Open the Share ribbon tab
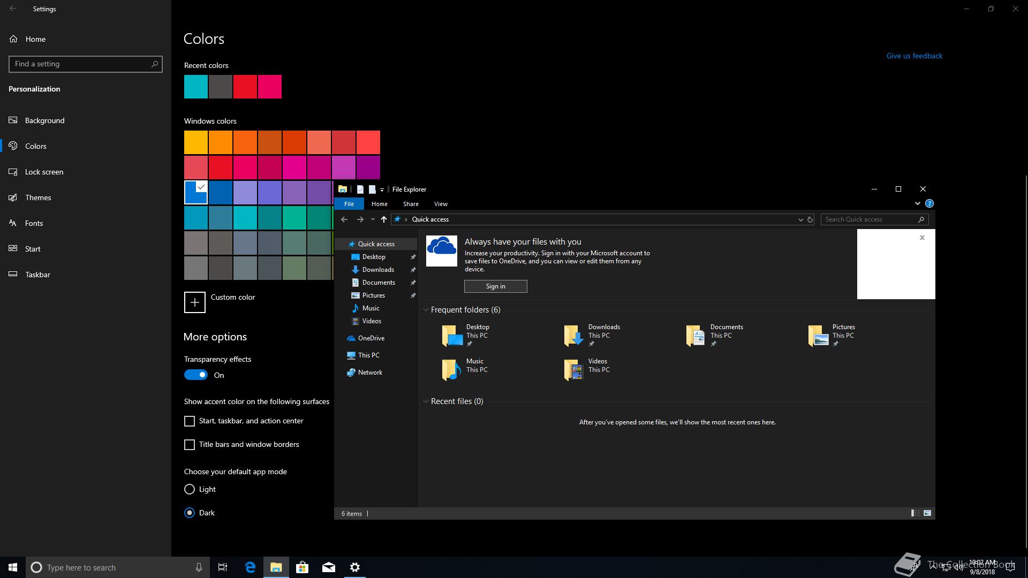The width and height of the screenshot is (1028, 578). click(411, 204)
